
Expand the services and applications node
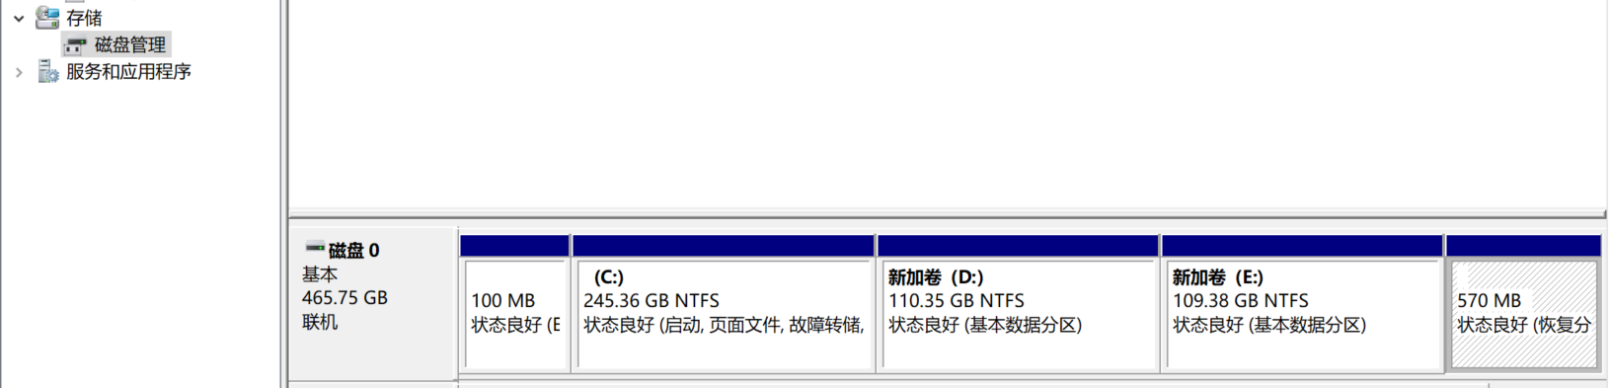(x=18, y=72)
